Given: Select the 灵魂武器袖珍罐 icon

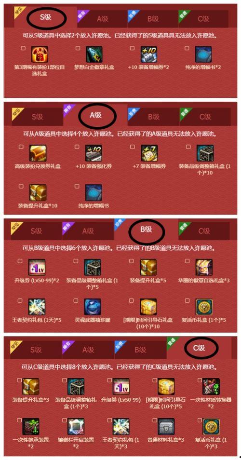Looking at the screenshot, I should 93,307.
